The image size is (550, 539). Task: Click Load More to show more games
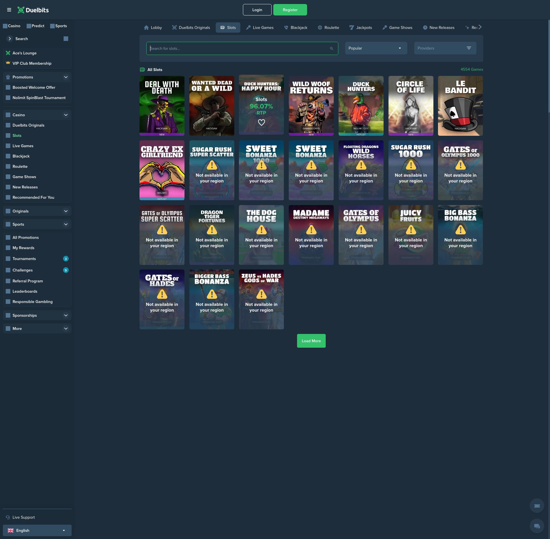point(311,341)
